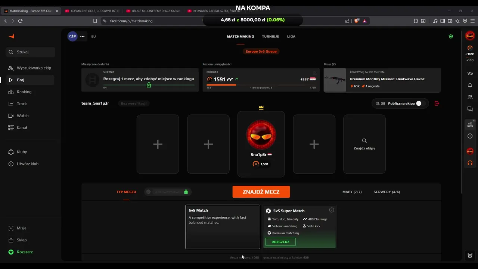Open Misje in the left sidebar
The image size is (478, 269).
click(30, 228)
